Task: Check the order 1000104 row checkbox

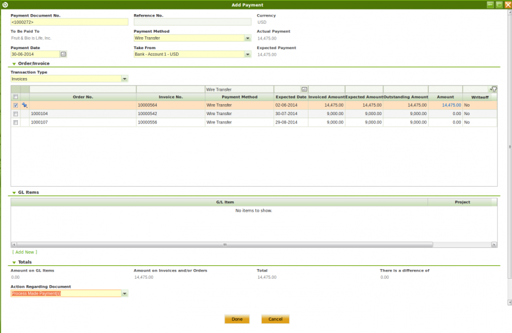Action: [x=15, y=114]
